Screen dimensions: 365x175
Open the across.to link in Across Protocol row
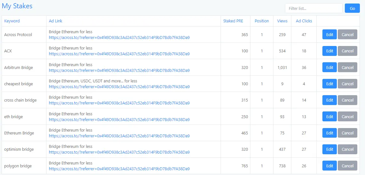[x=119, y=37]
